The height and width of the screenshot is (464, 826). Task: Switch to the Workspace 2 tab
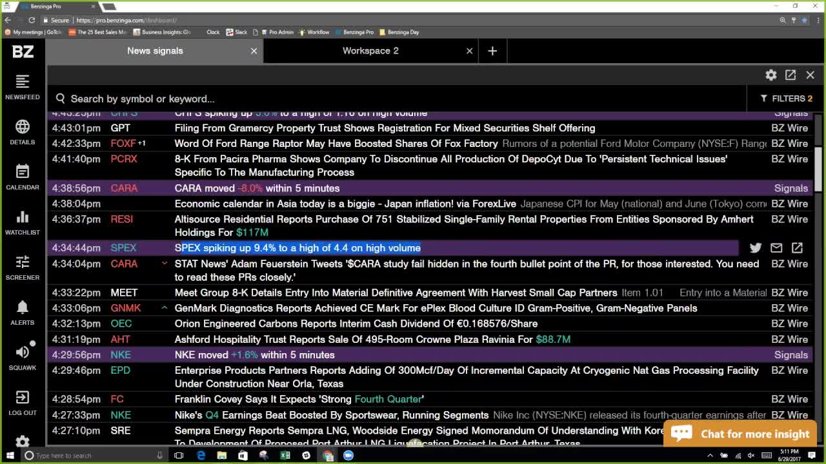[x=370, y=50]
